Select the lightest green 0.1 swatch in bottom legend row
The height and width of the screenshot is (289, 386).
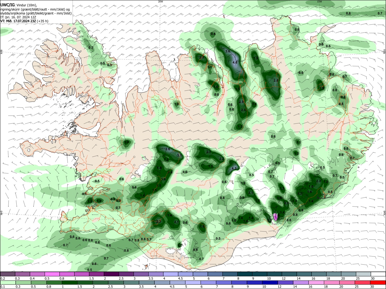click(8, 282)
